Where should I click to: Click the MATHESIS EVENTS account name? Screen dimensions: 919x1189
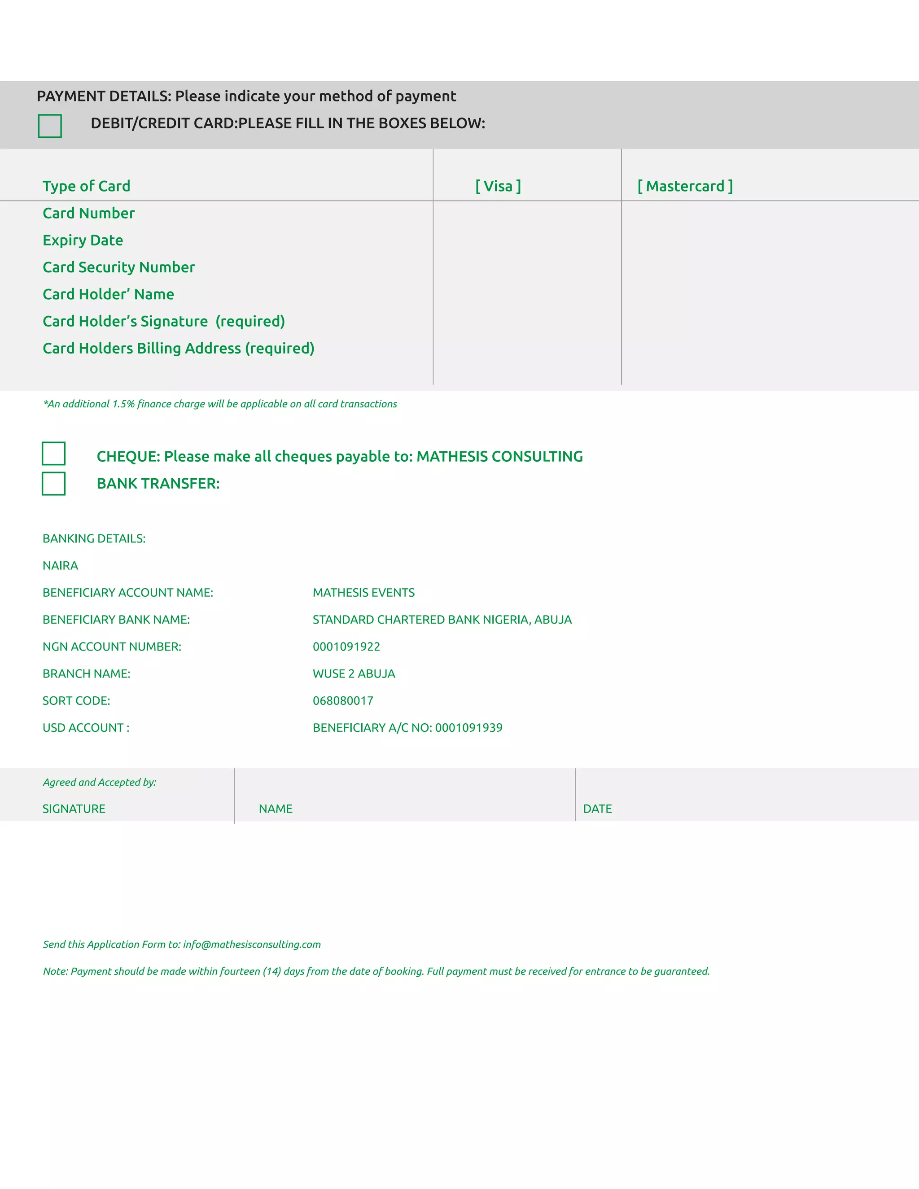click(363, 593)
